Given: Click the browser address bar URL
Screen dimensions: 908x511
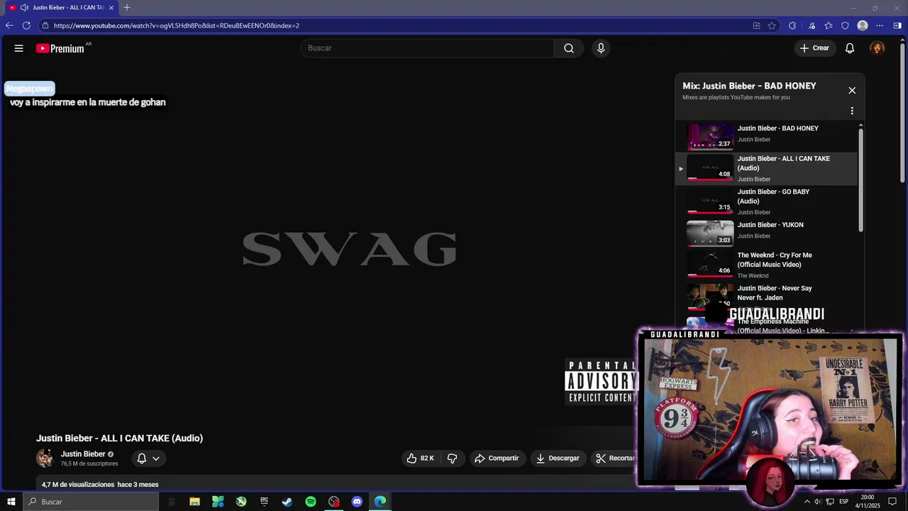Looking at the screenshot, I should pos(177,26).
